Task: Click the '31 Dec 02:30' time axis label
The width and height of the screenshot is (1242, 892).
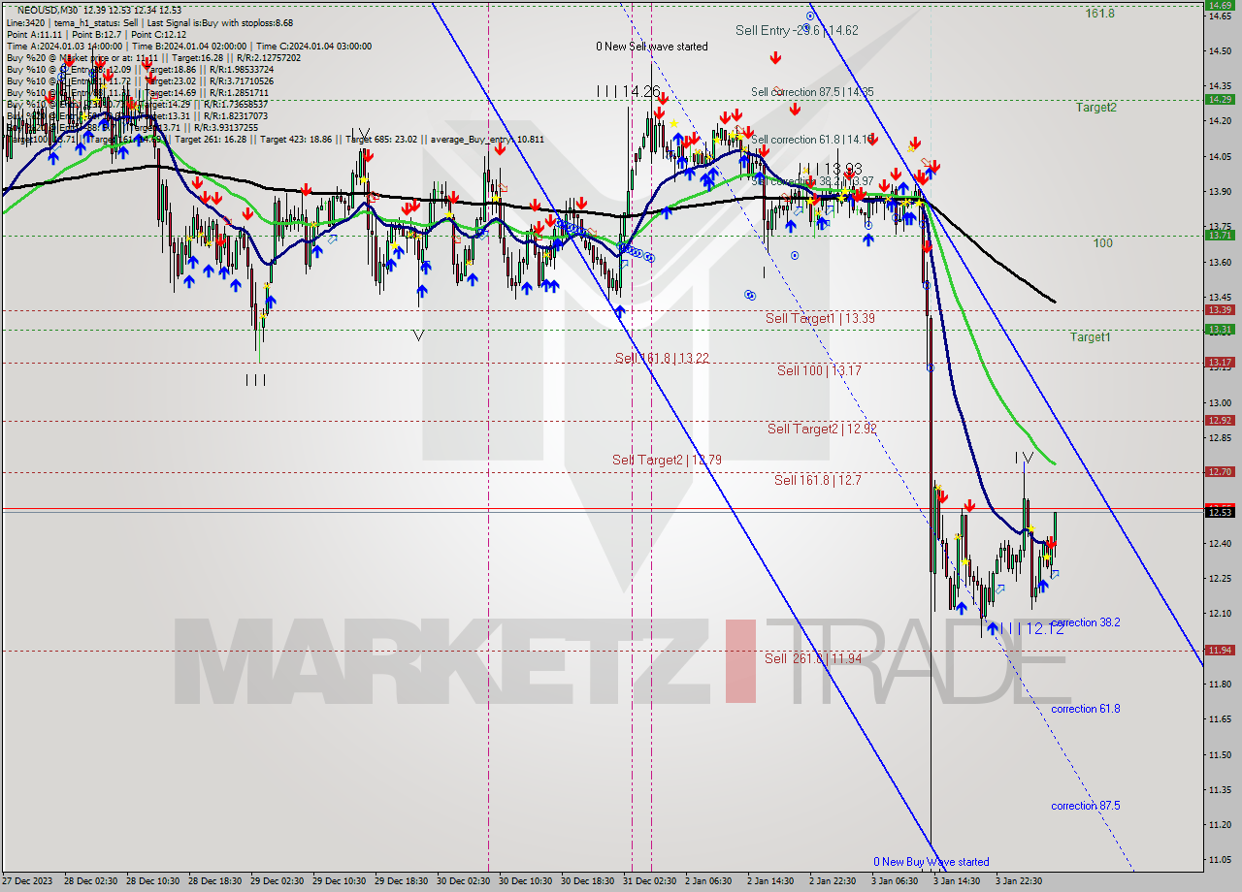Action: [x=650, y=881]
